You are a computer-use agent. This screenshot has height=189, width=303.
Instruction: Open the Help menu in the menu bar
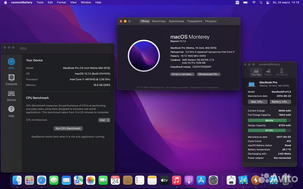point(98,3)
